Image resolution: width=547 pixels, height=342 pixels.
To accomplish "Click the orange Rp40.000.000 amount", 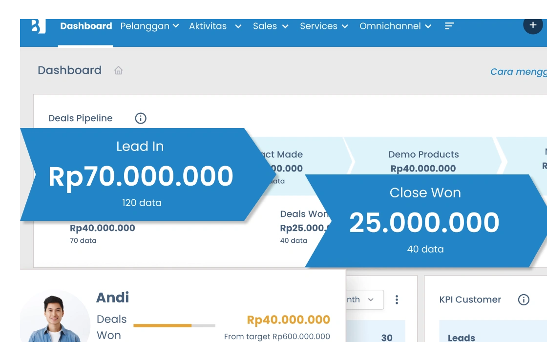I will click(288, 320).
